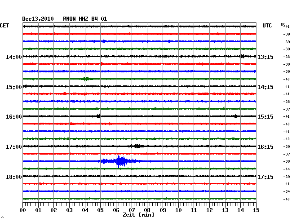Click the station label RNON HHZ BW 01
The width and height of the screenshot is (292, 222).
pos(85,19)
